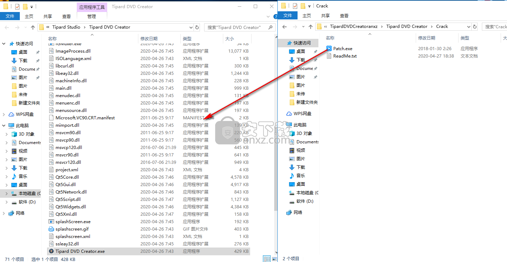Viewport: 507px width, 262px height.
Task: Select the Tipard DVD Creator.exe icon
Action: pos(51,251)
